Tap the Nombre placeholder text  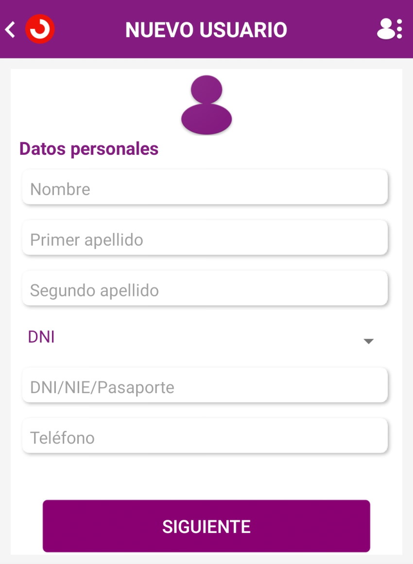[x=60, y=189]
